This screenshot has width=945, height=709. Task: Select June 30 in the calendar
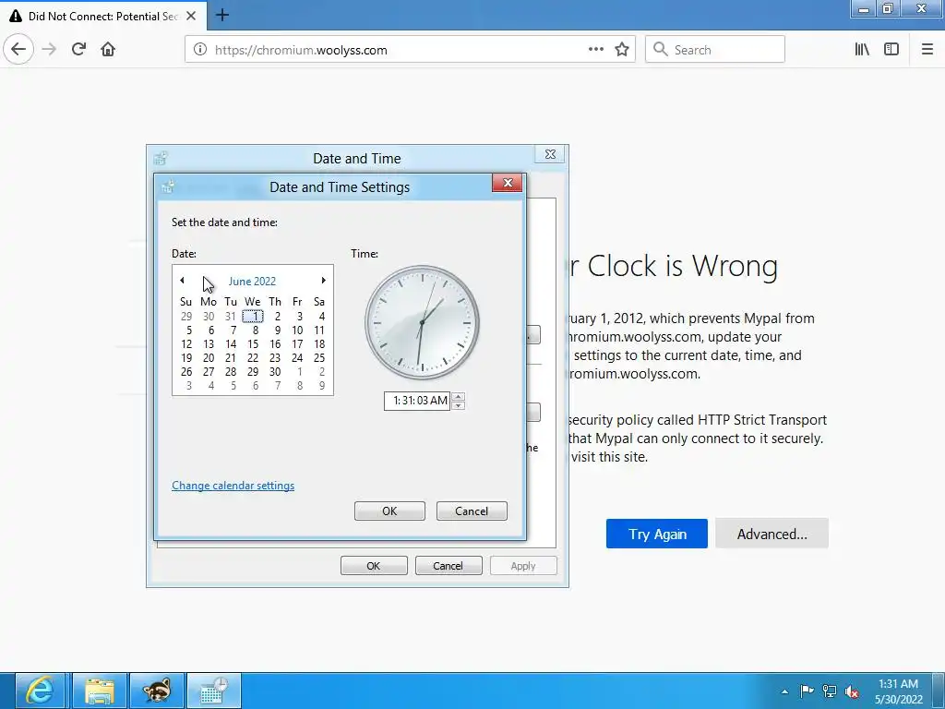tap(275, 371)
